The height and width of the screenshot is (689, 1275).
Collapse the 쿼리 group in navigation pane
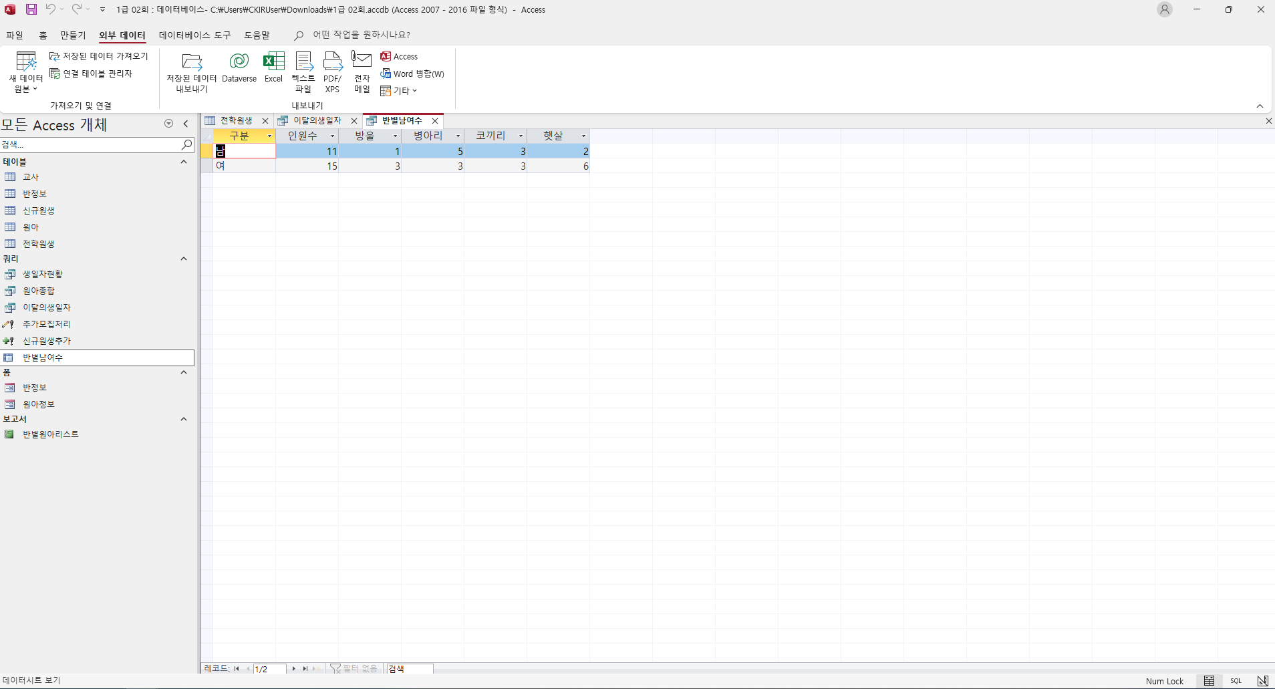184,259
